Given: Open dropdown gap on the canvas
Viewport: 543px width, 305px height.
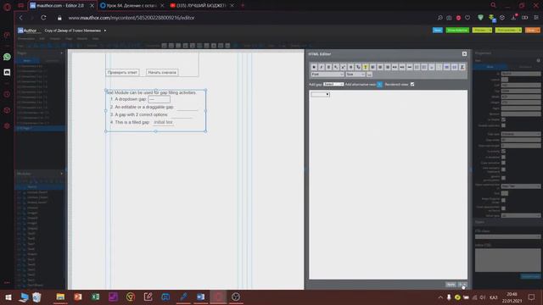Looking at the screenshot, I should pyautogui.click(x=159, y=100).
